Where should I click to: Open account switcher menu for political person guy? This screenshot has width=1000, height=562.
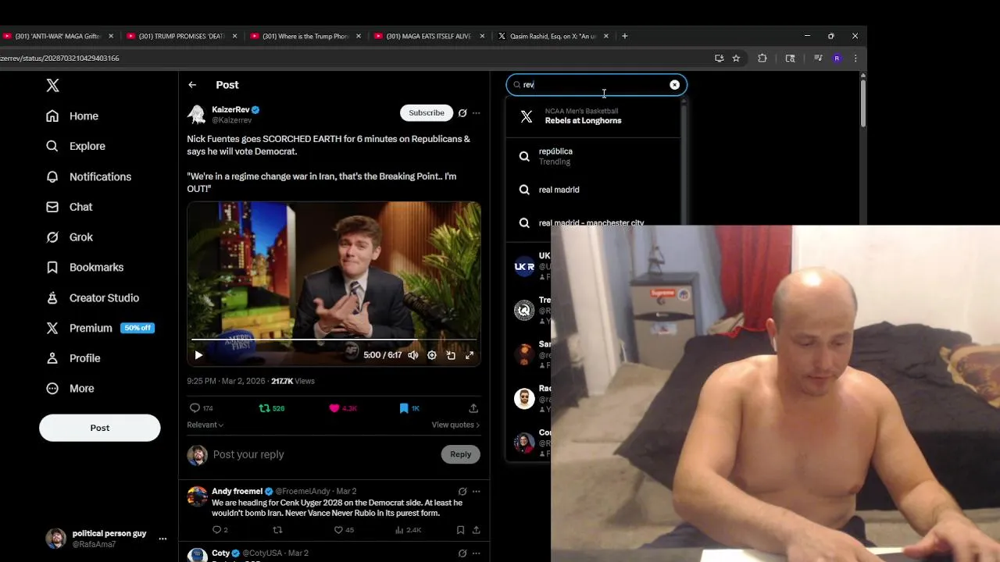[162, 539]
